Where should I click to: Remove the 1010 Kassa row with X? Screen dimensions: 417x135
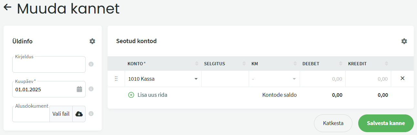pos(402,78)
